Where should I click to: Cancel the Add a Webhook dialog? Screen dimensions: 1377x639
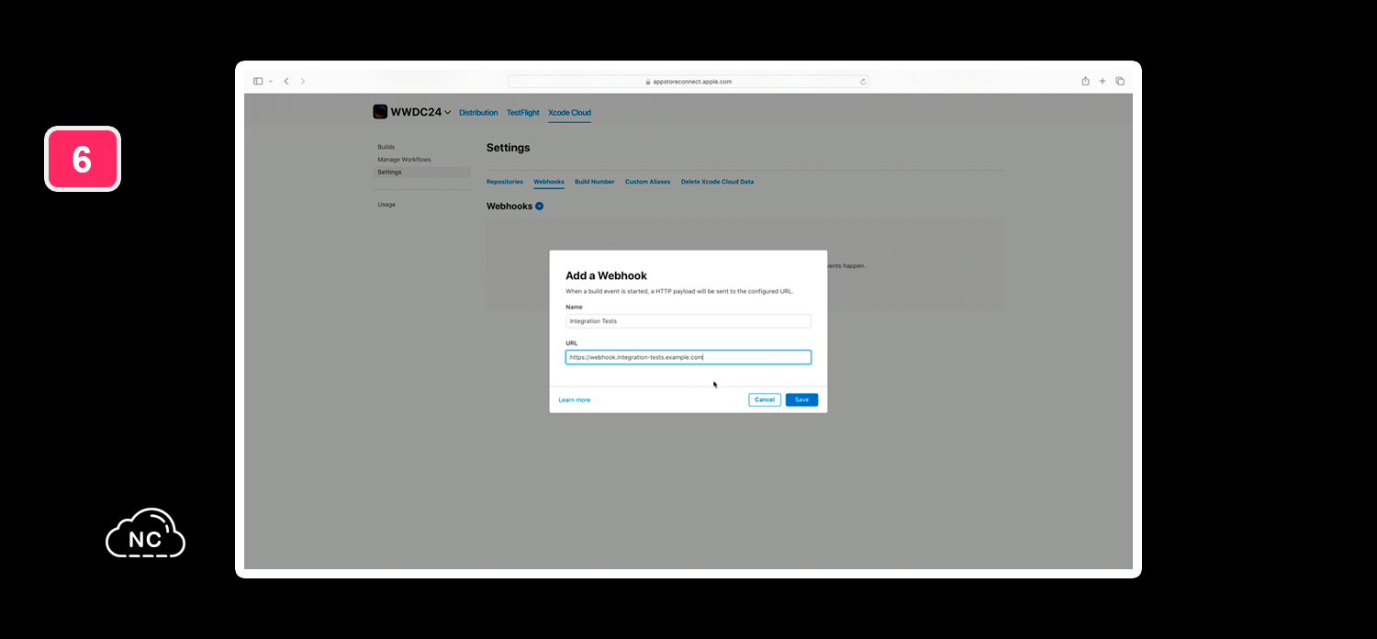click(x=765, y=400)
